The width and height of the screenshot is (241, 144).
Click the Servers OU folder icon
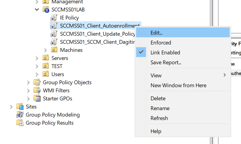point(46,58)
